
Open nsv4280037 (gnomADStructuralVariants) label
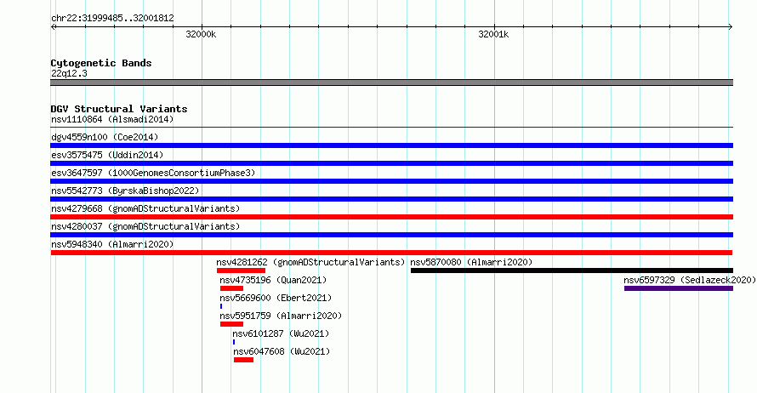point(145,226)
